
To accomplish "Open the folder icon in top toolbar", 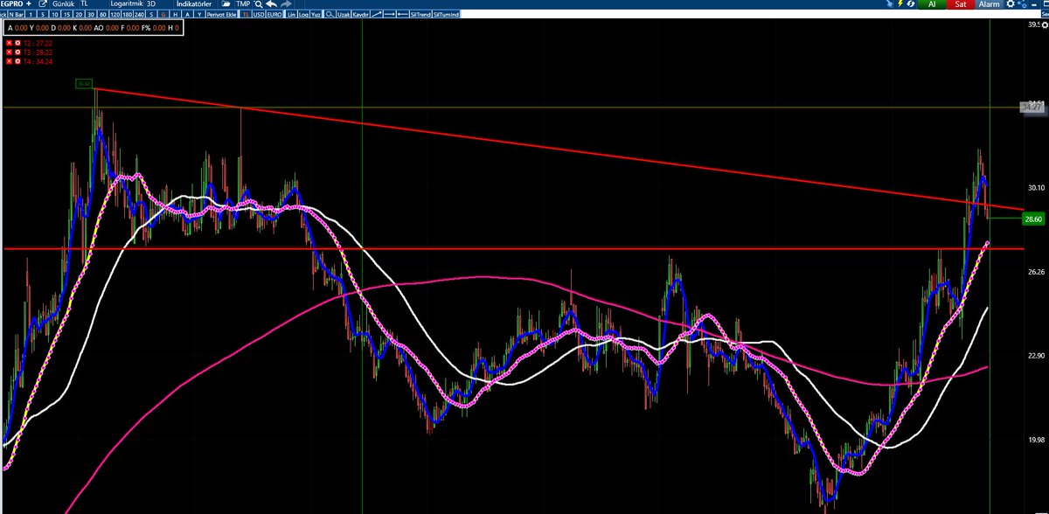I will tap(226, 4).
